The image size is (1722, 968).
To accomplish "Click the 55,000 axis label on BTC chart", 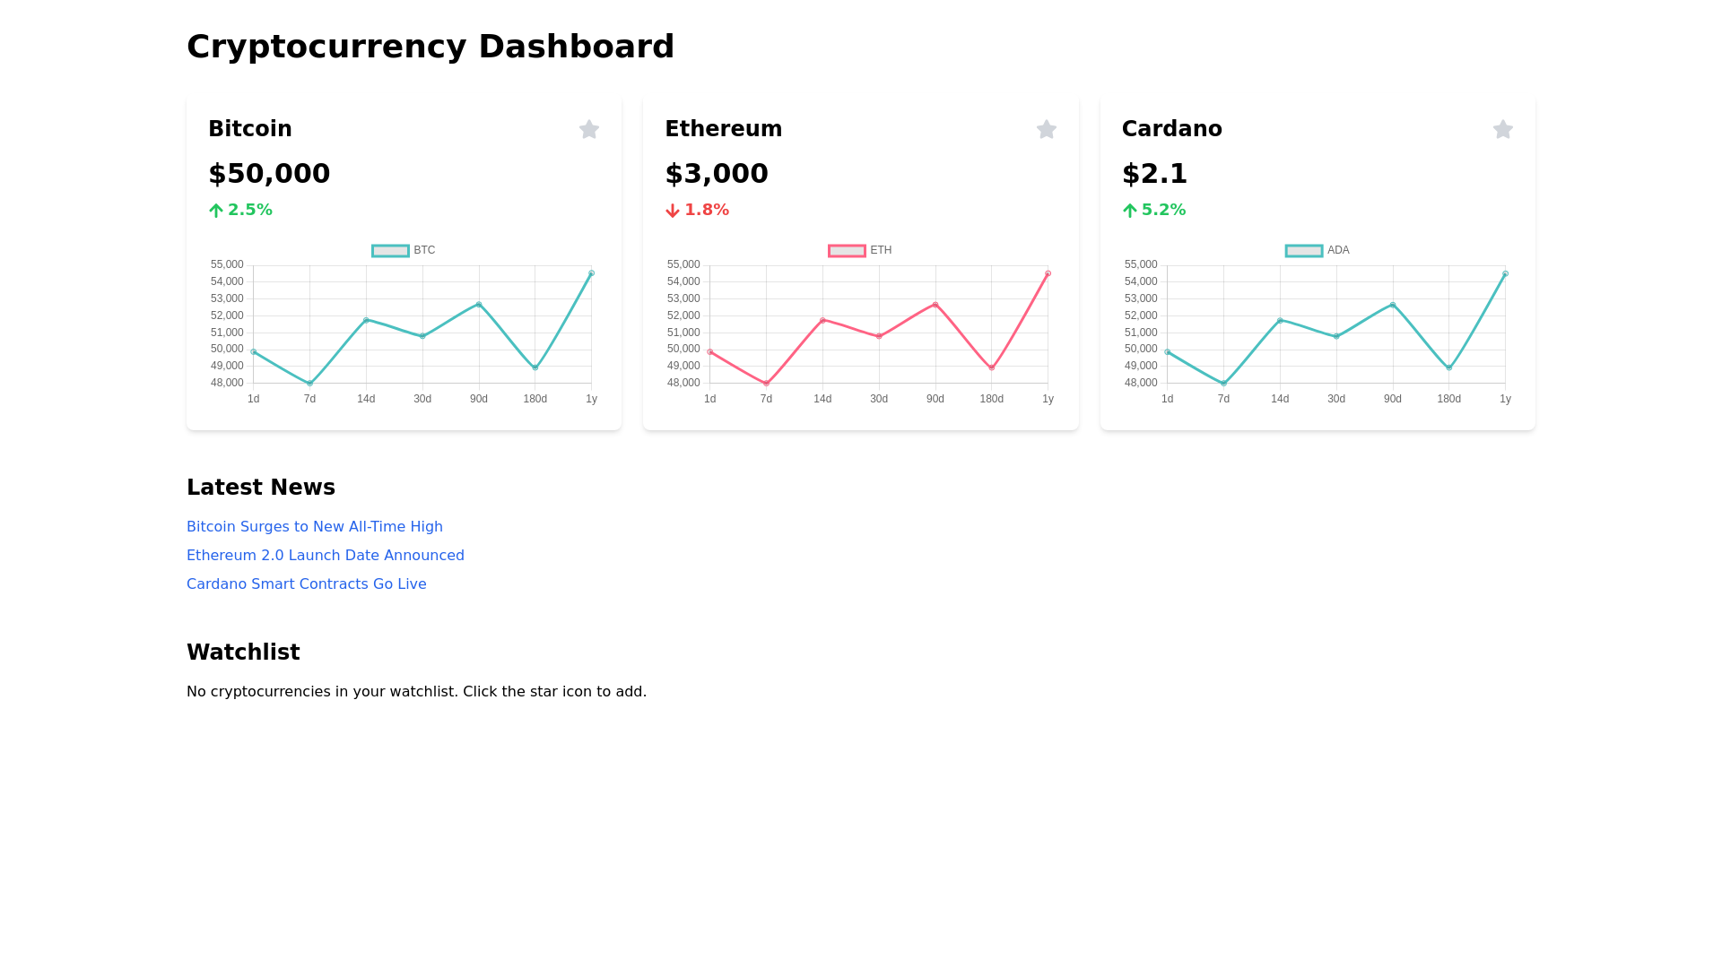I will coord(227,264).
